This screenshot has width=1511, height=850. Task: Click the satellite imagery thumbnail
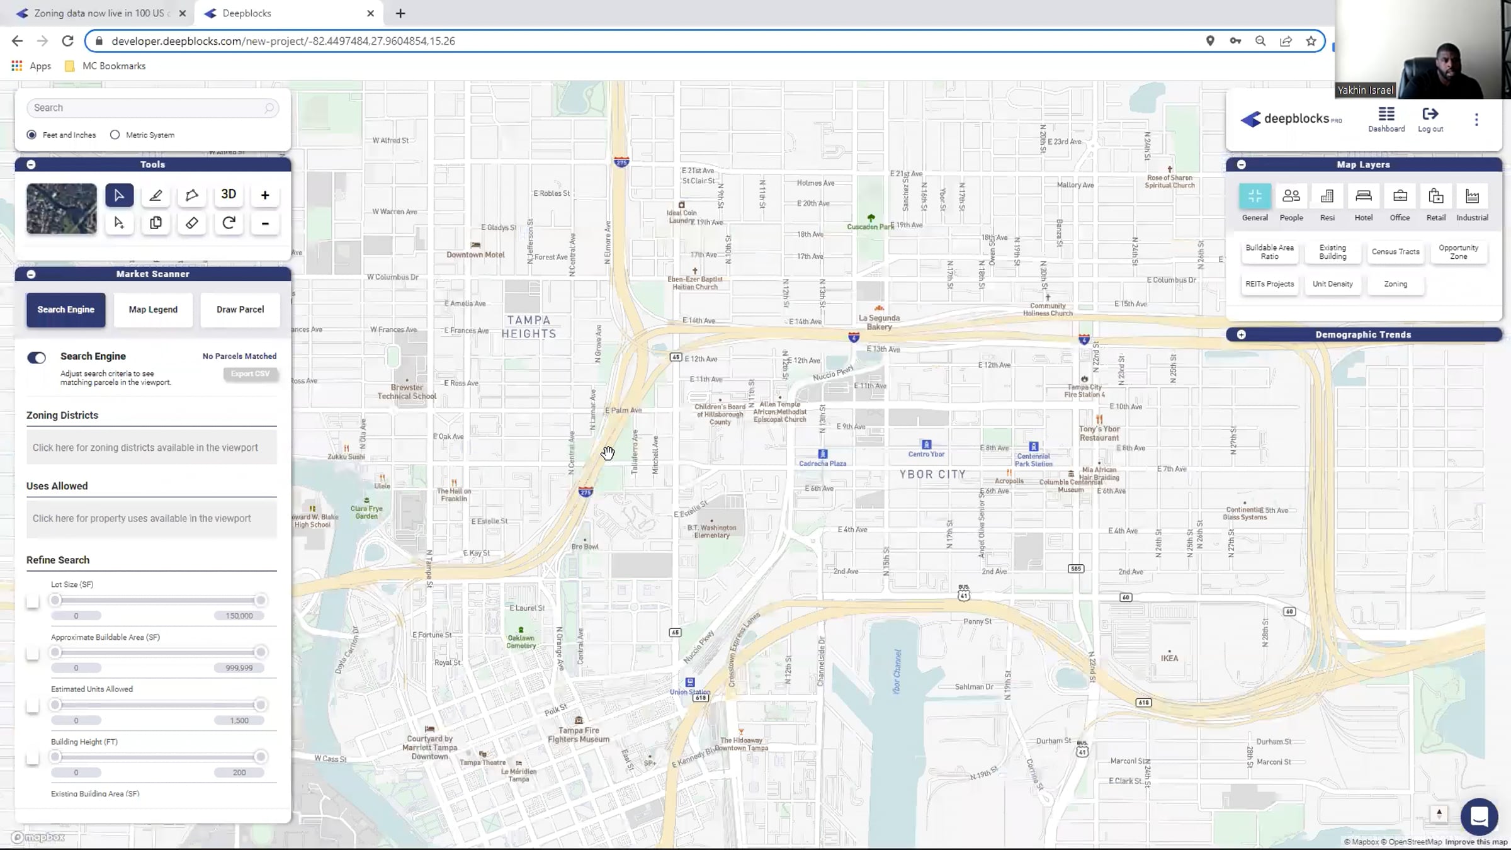[62, 209]
